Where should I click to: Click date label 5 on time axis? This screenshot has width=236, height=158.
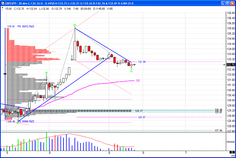pos(7,153)
